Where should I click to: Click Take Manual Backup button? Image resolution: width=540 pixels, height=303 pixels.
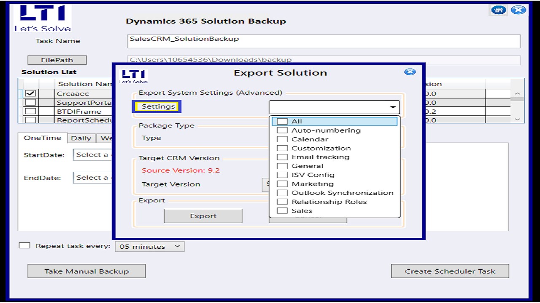[86, 271]
